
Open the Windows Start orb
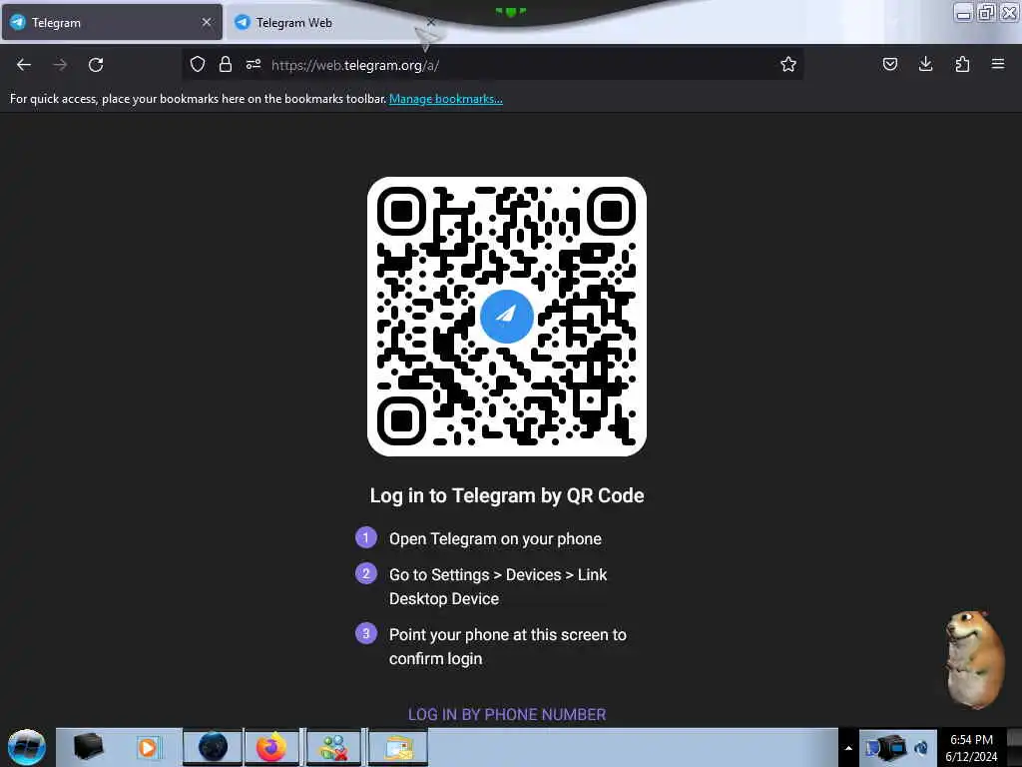click(27, 747)
